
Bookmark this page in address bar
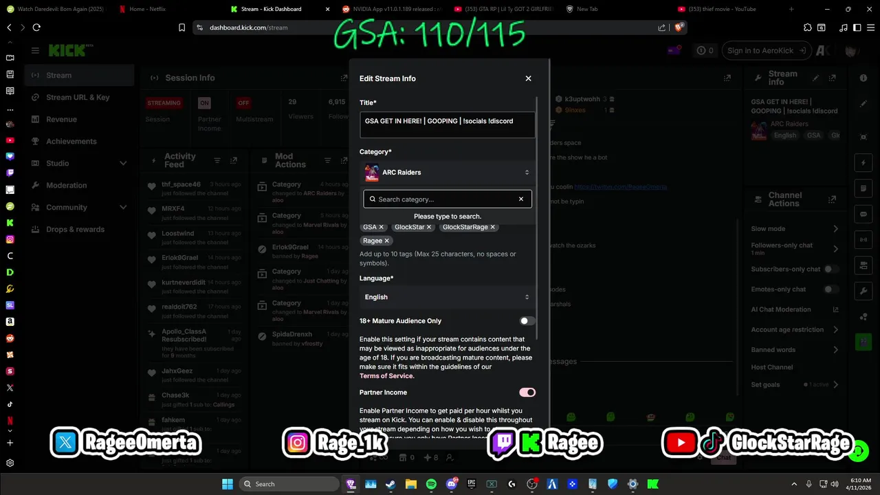tap(181, 27)
